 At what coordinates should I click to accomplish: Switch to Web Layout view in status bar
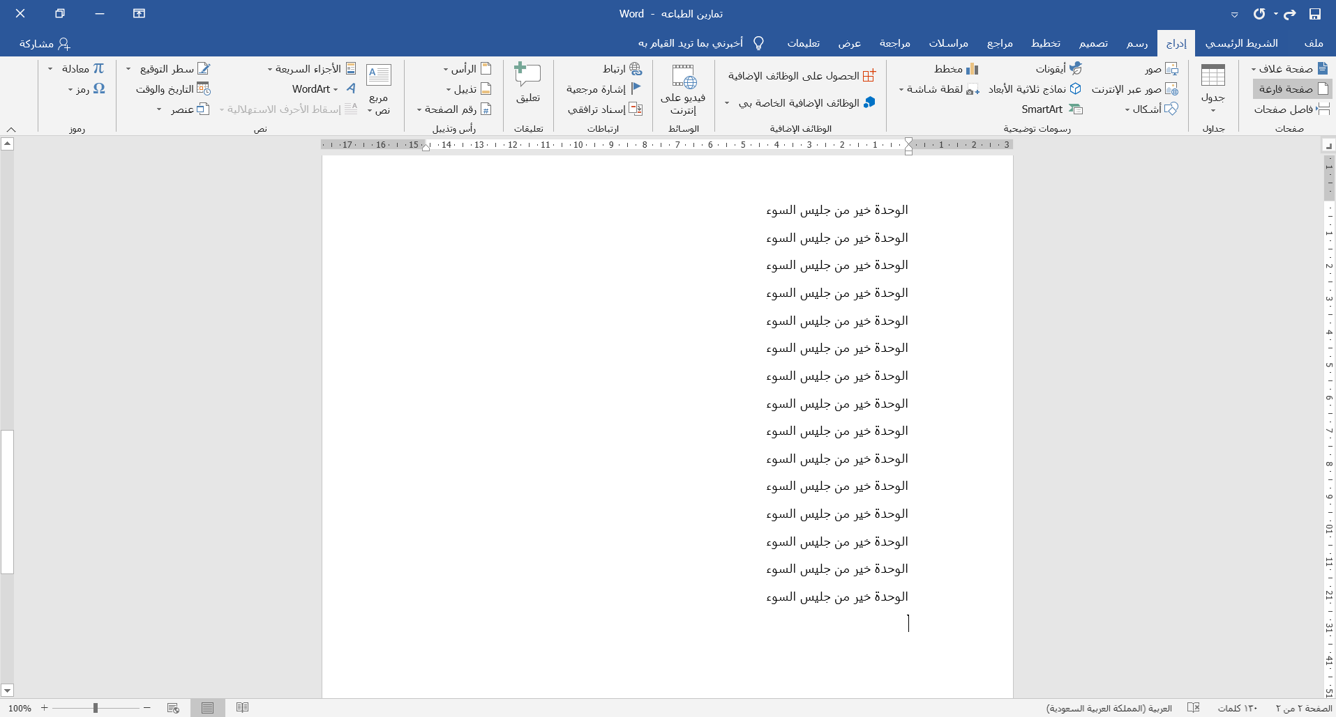(173, 708)
